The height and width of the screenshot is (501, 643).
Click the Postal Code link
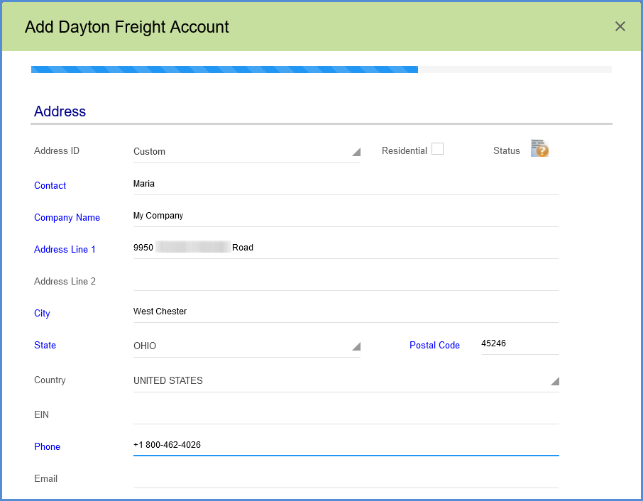(x=434, y=345)
